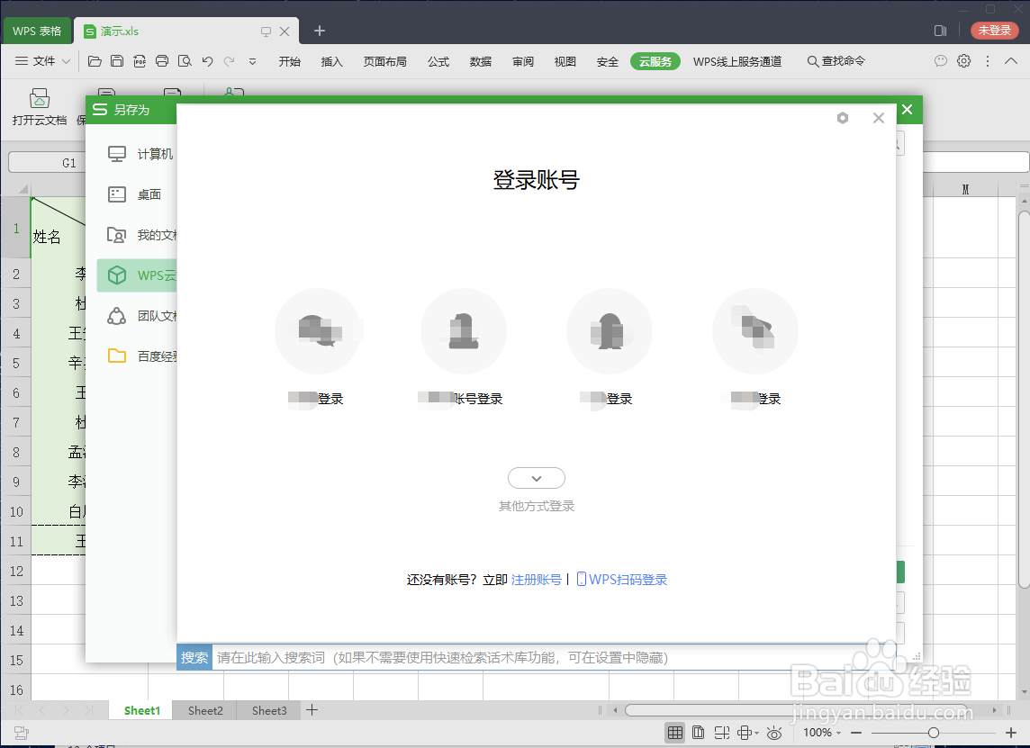
Task: Click the Print icon
Action: [x=161, y=61]
